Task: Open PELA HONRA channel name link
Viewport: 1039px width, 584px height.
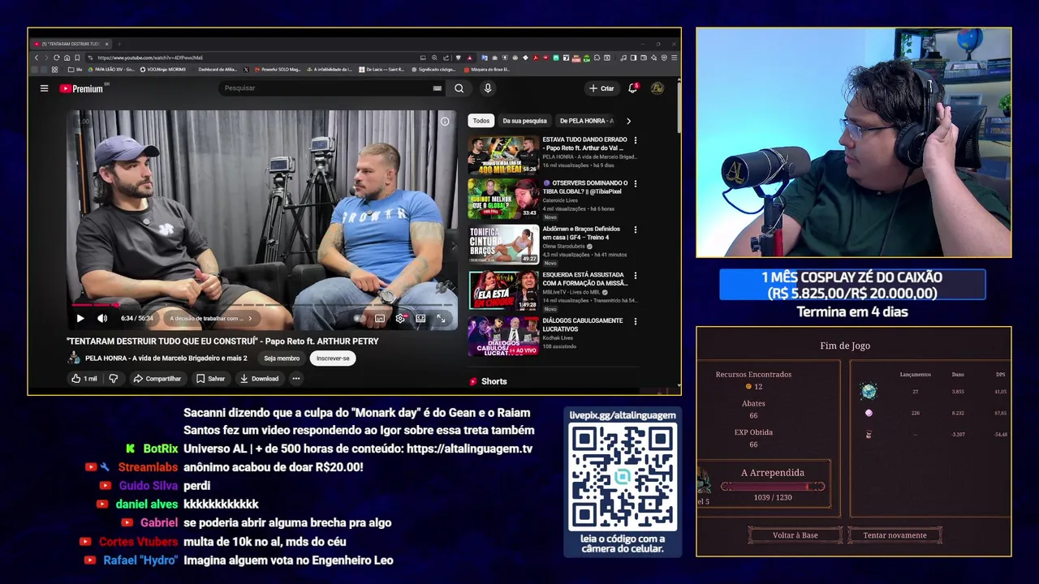Action: coord(166,359)
